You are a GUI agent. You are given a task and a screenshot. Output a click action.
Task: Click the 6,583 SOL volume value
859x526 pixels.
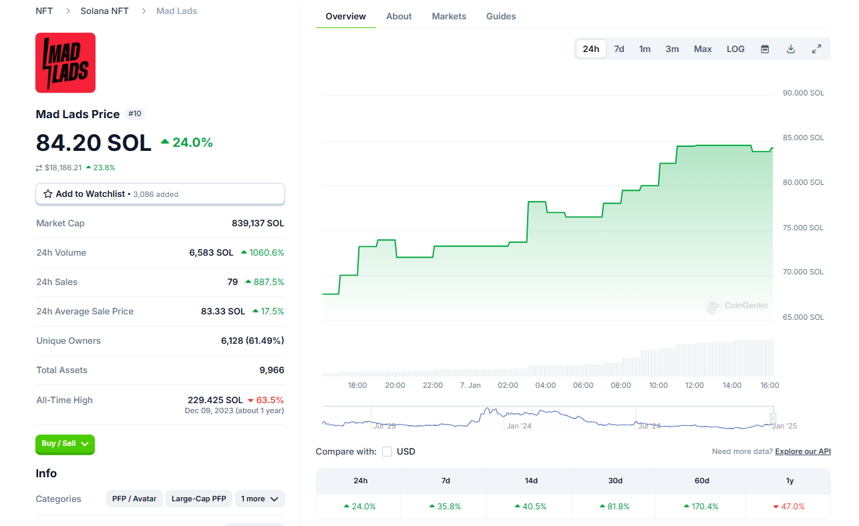211,253
